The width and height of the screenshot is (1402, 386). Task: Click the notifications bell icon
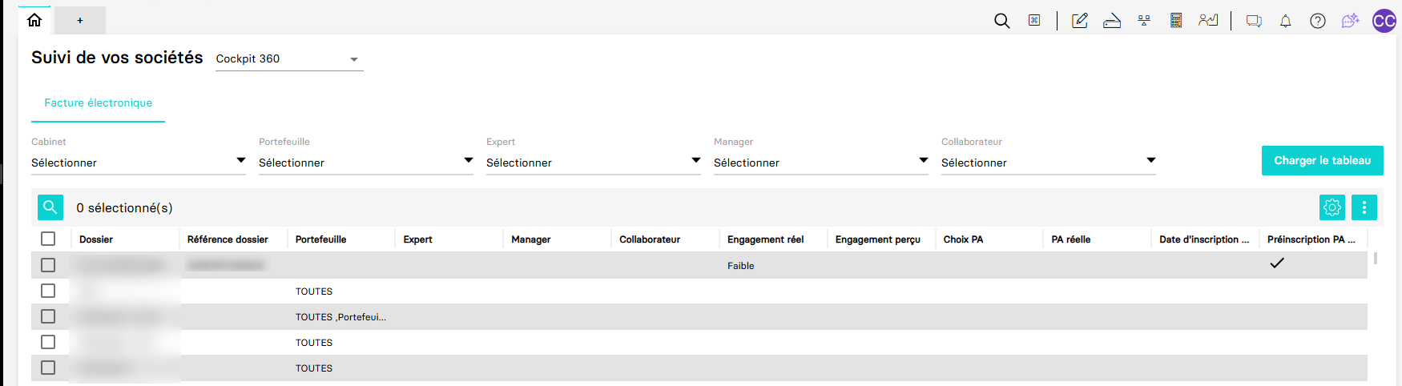[x=1286, y=21]
